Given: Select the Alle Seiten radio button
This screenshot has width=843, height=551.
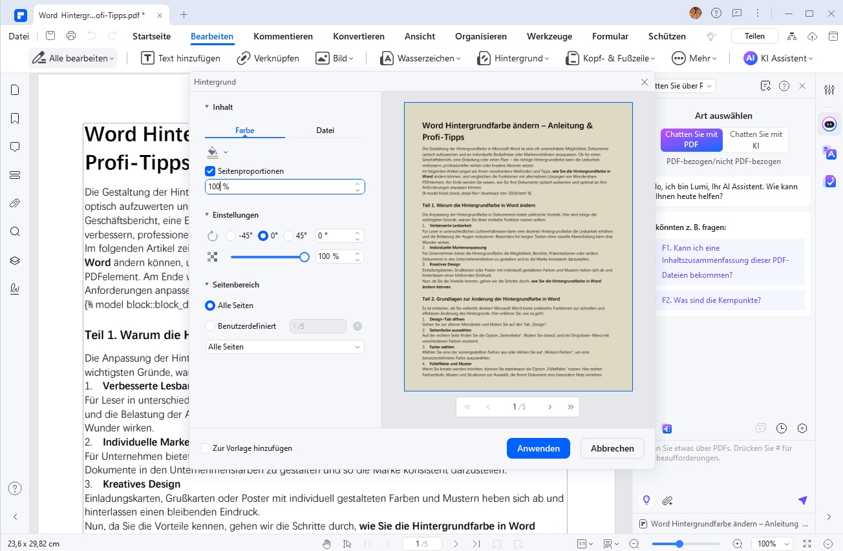Looking at the screenshot, I should (x=209, y=306).
